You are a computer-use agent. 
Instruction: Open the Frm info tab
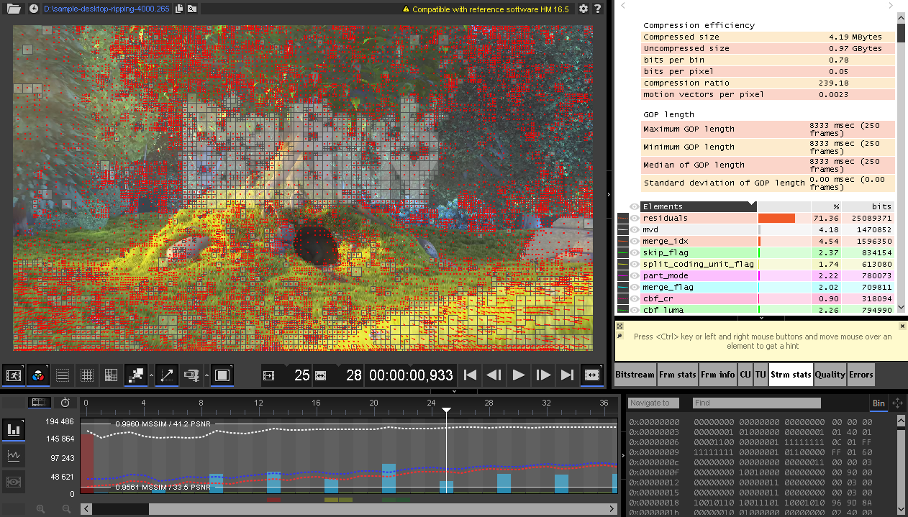coord(717,374)
